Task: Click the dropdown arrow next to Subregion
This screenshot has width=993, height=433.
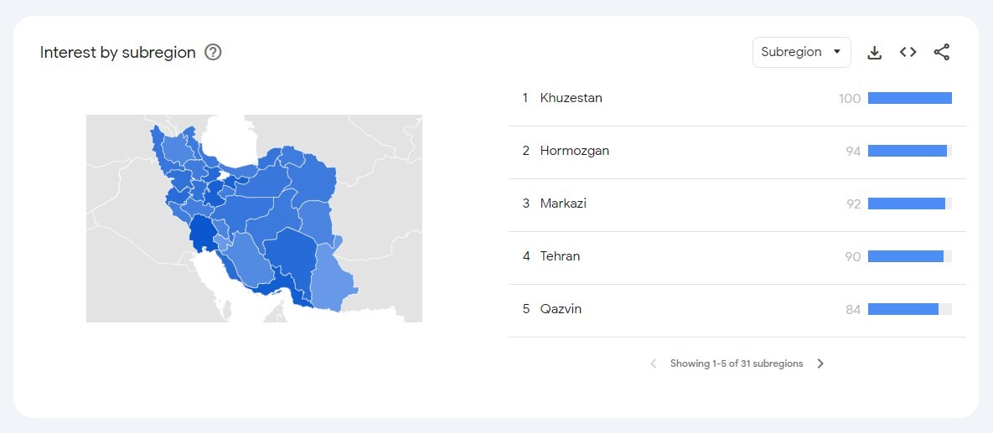Action: tap(837, 52)
